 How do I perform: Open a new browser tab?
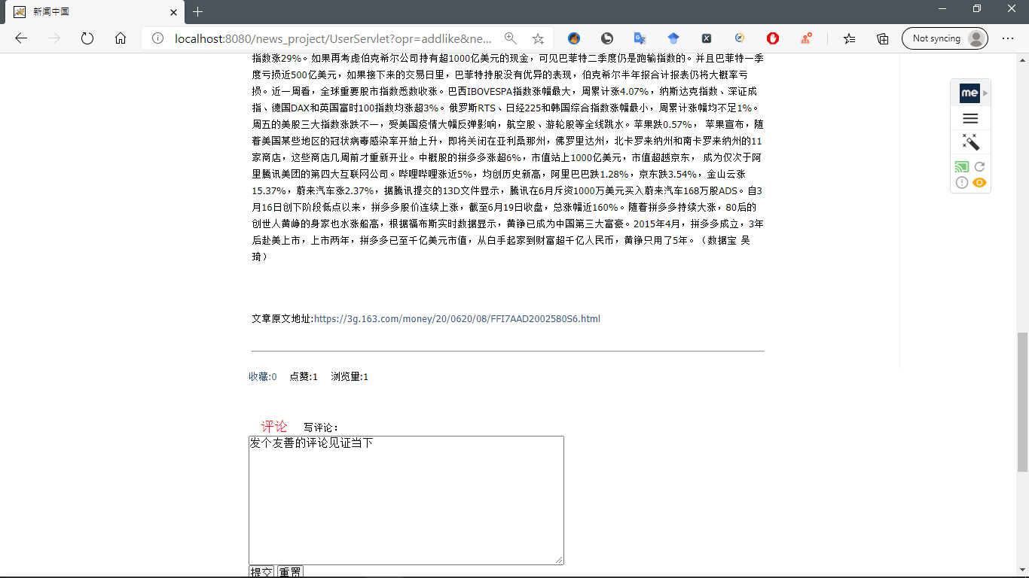197,12
